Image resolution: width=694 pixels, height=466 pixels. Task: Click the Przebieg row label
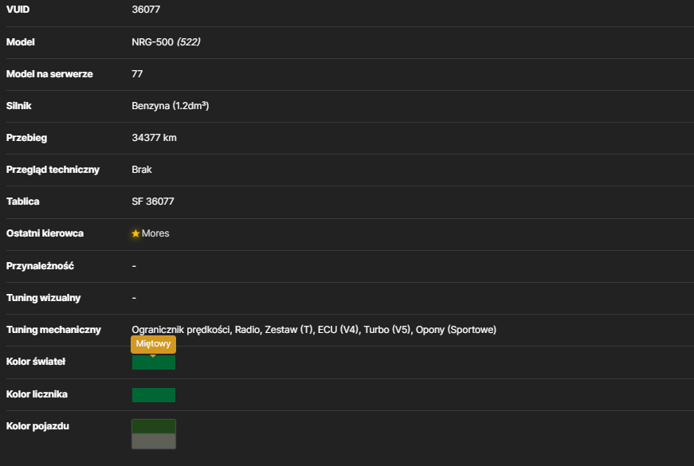(26, 138)
